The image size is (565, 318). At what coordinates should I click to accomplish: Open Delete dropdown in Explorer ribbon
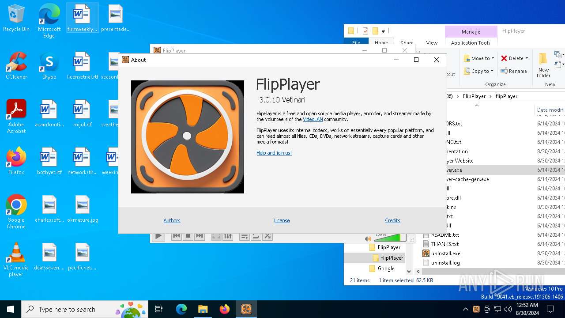[515, 58]
